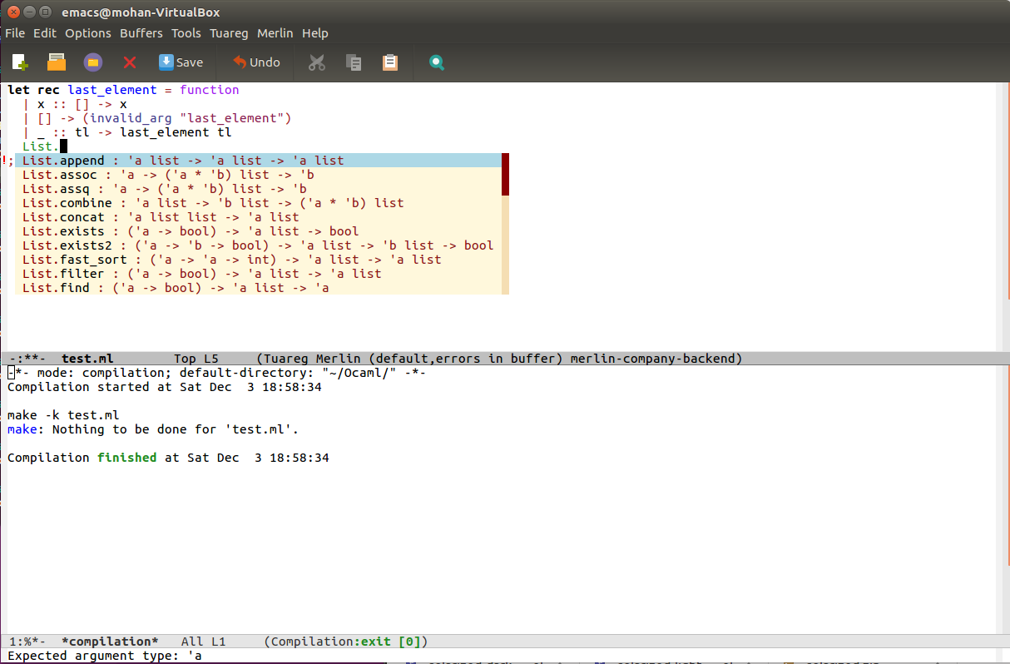
Task: Start a search with the magnifier icon
Action: [x=436, y=62]
